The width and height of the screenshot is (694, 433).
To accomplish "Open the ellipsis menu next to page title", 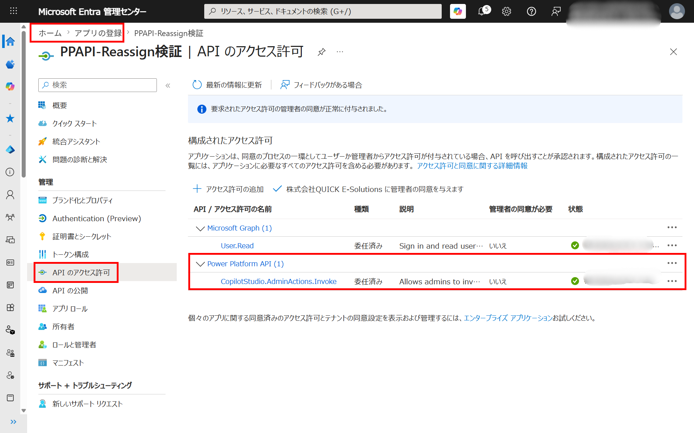I will 340,52.
